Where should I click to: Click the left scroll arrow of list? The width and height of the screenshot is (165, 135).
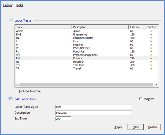click(x=17, y=85)
